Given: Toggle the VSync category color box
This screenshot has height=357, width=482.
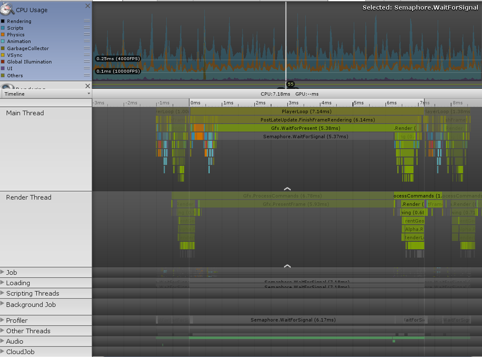Looking at the screenshot, I should tap(3, 55).
